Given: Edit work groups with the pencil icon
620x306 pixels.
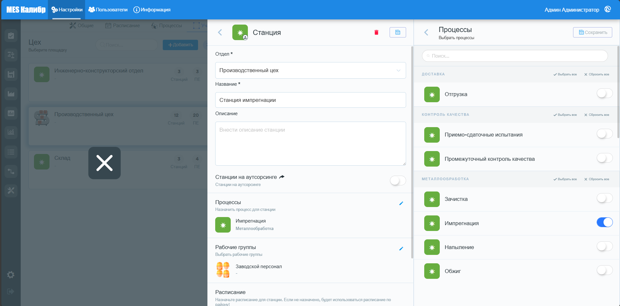Looking at the screenshot, I should click(401, 249).
